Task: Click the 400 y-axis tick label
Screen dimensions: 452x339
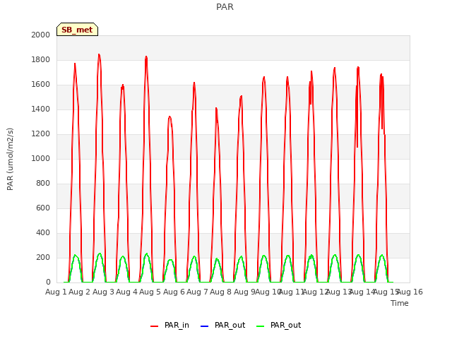Action: pyautogui.click(x=43, y=232)
